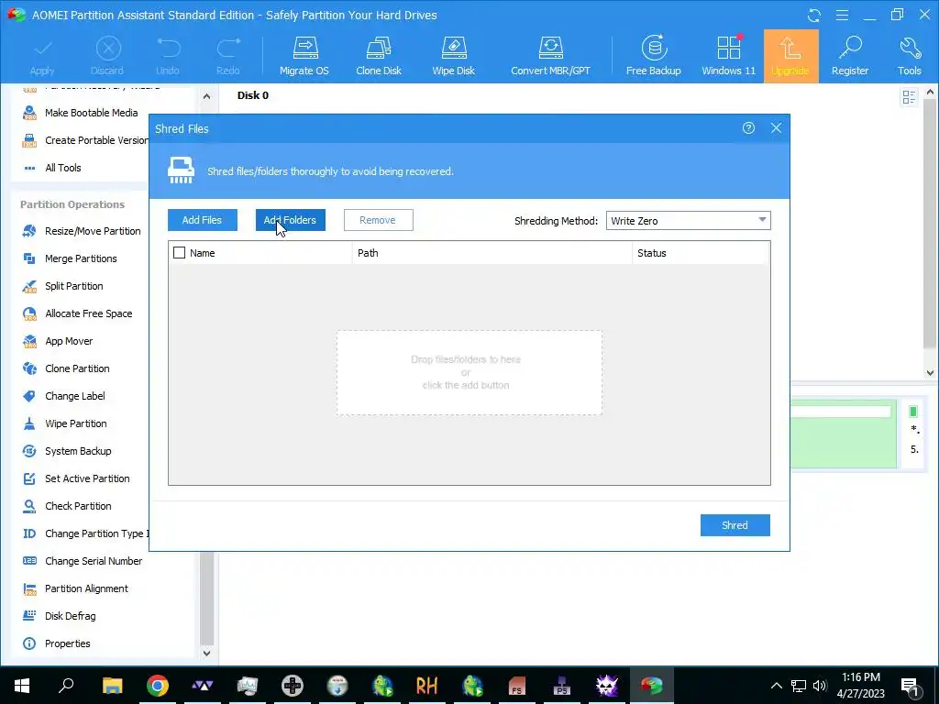This screenshot has height=704, width=939.
Task: Open the Windows Start menu
Action: pyautogui.click(x=22, y=686)
